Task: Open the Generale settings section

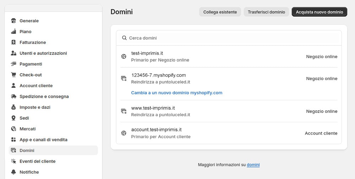Action: click(53, 21)
